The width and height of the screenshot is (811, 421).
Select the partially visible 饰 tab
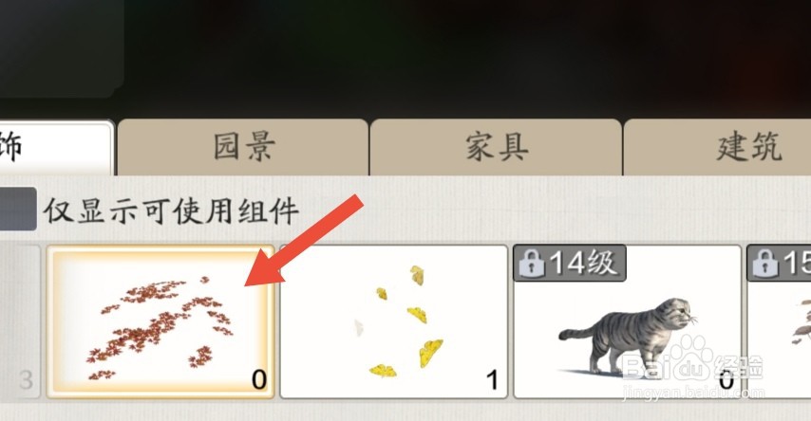tap(56, 147)
